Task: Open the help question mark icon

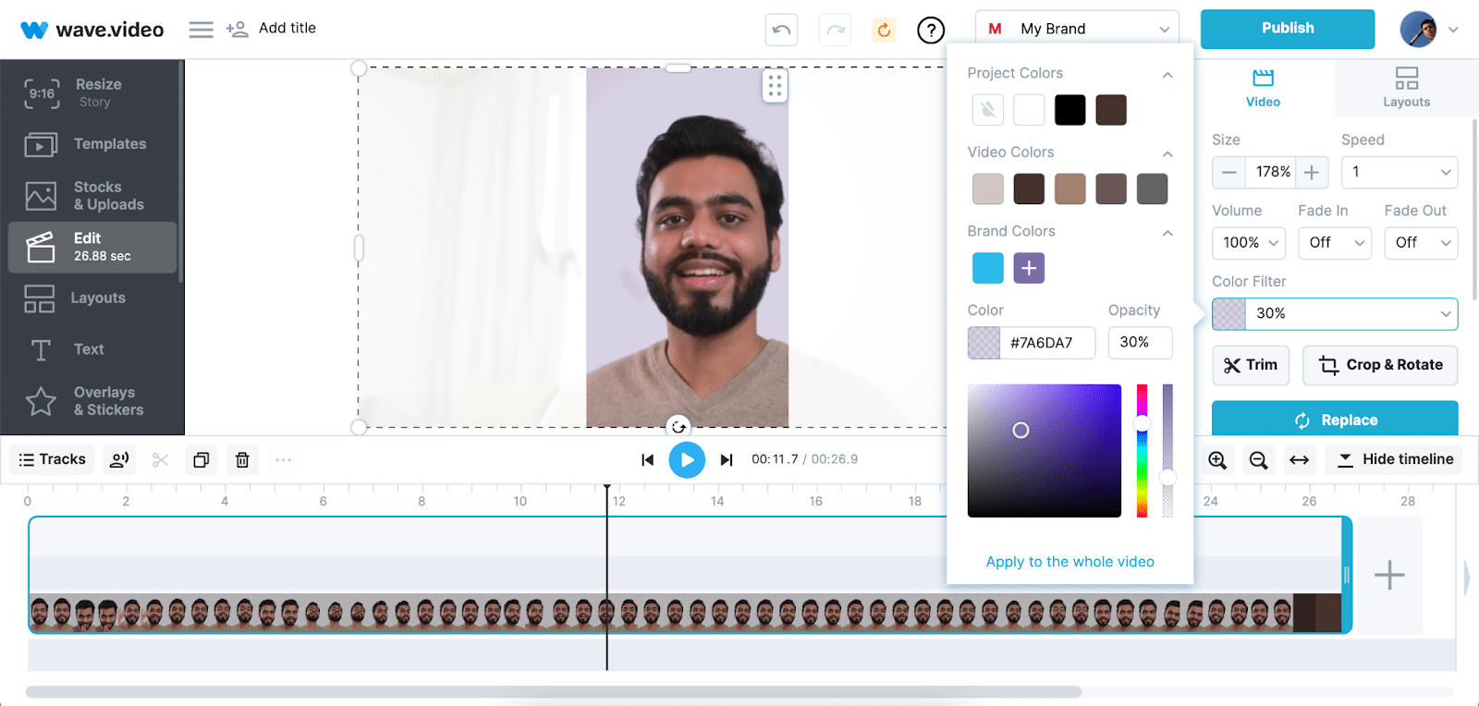Action: (x=930, y=30)
